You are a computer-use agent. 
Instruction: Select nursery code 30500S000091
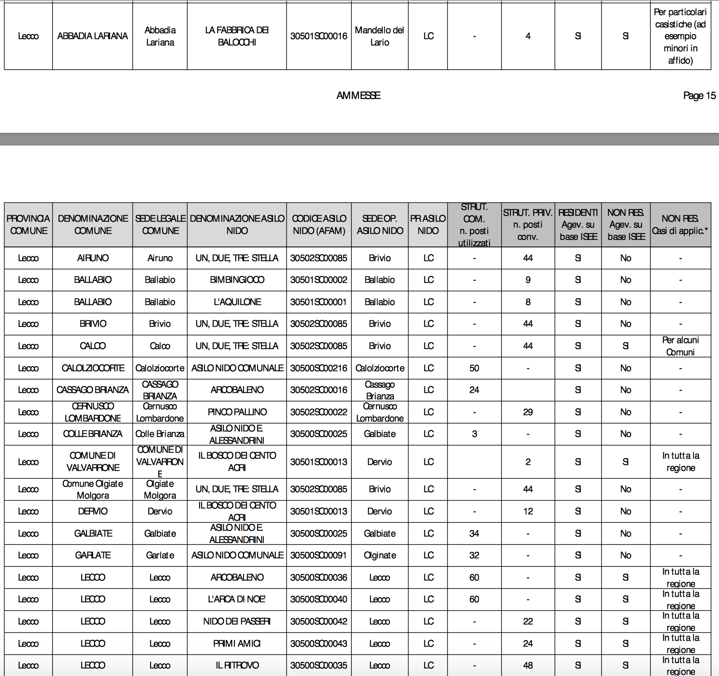[x=319, y=555]
